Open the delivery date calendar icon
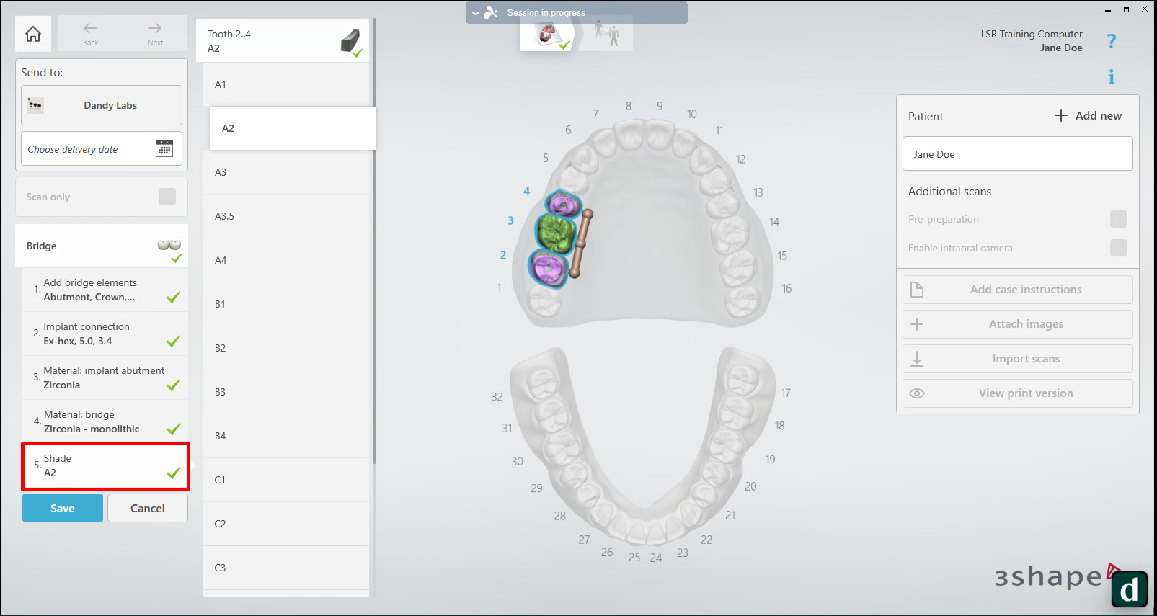 (164, 148)
